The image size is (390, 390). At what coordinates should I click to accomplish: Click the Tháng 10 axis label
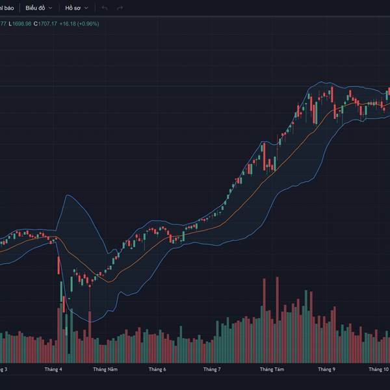click(x=378, y=369)
